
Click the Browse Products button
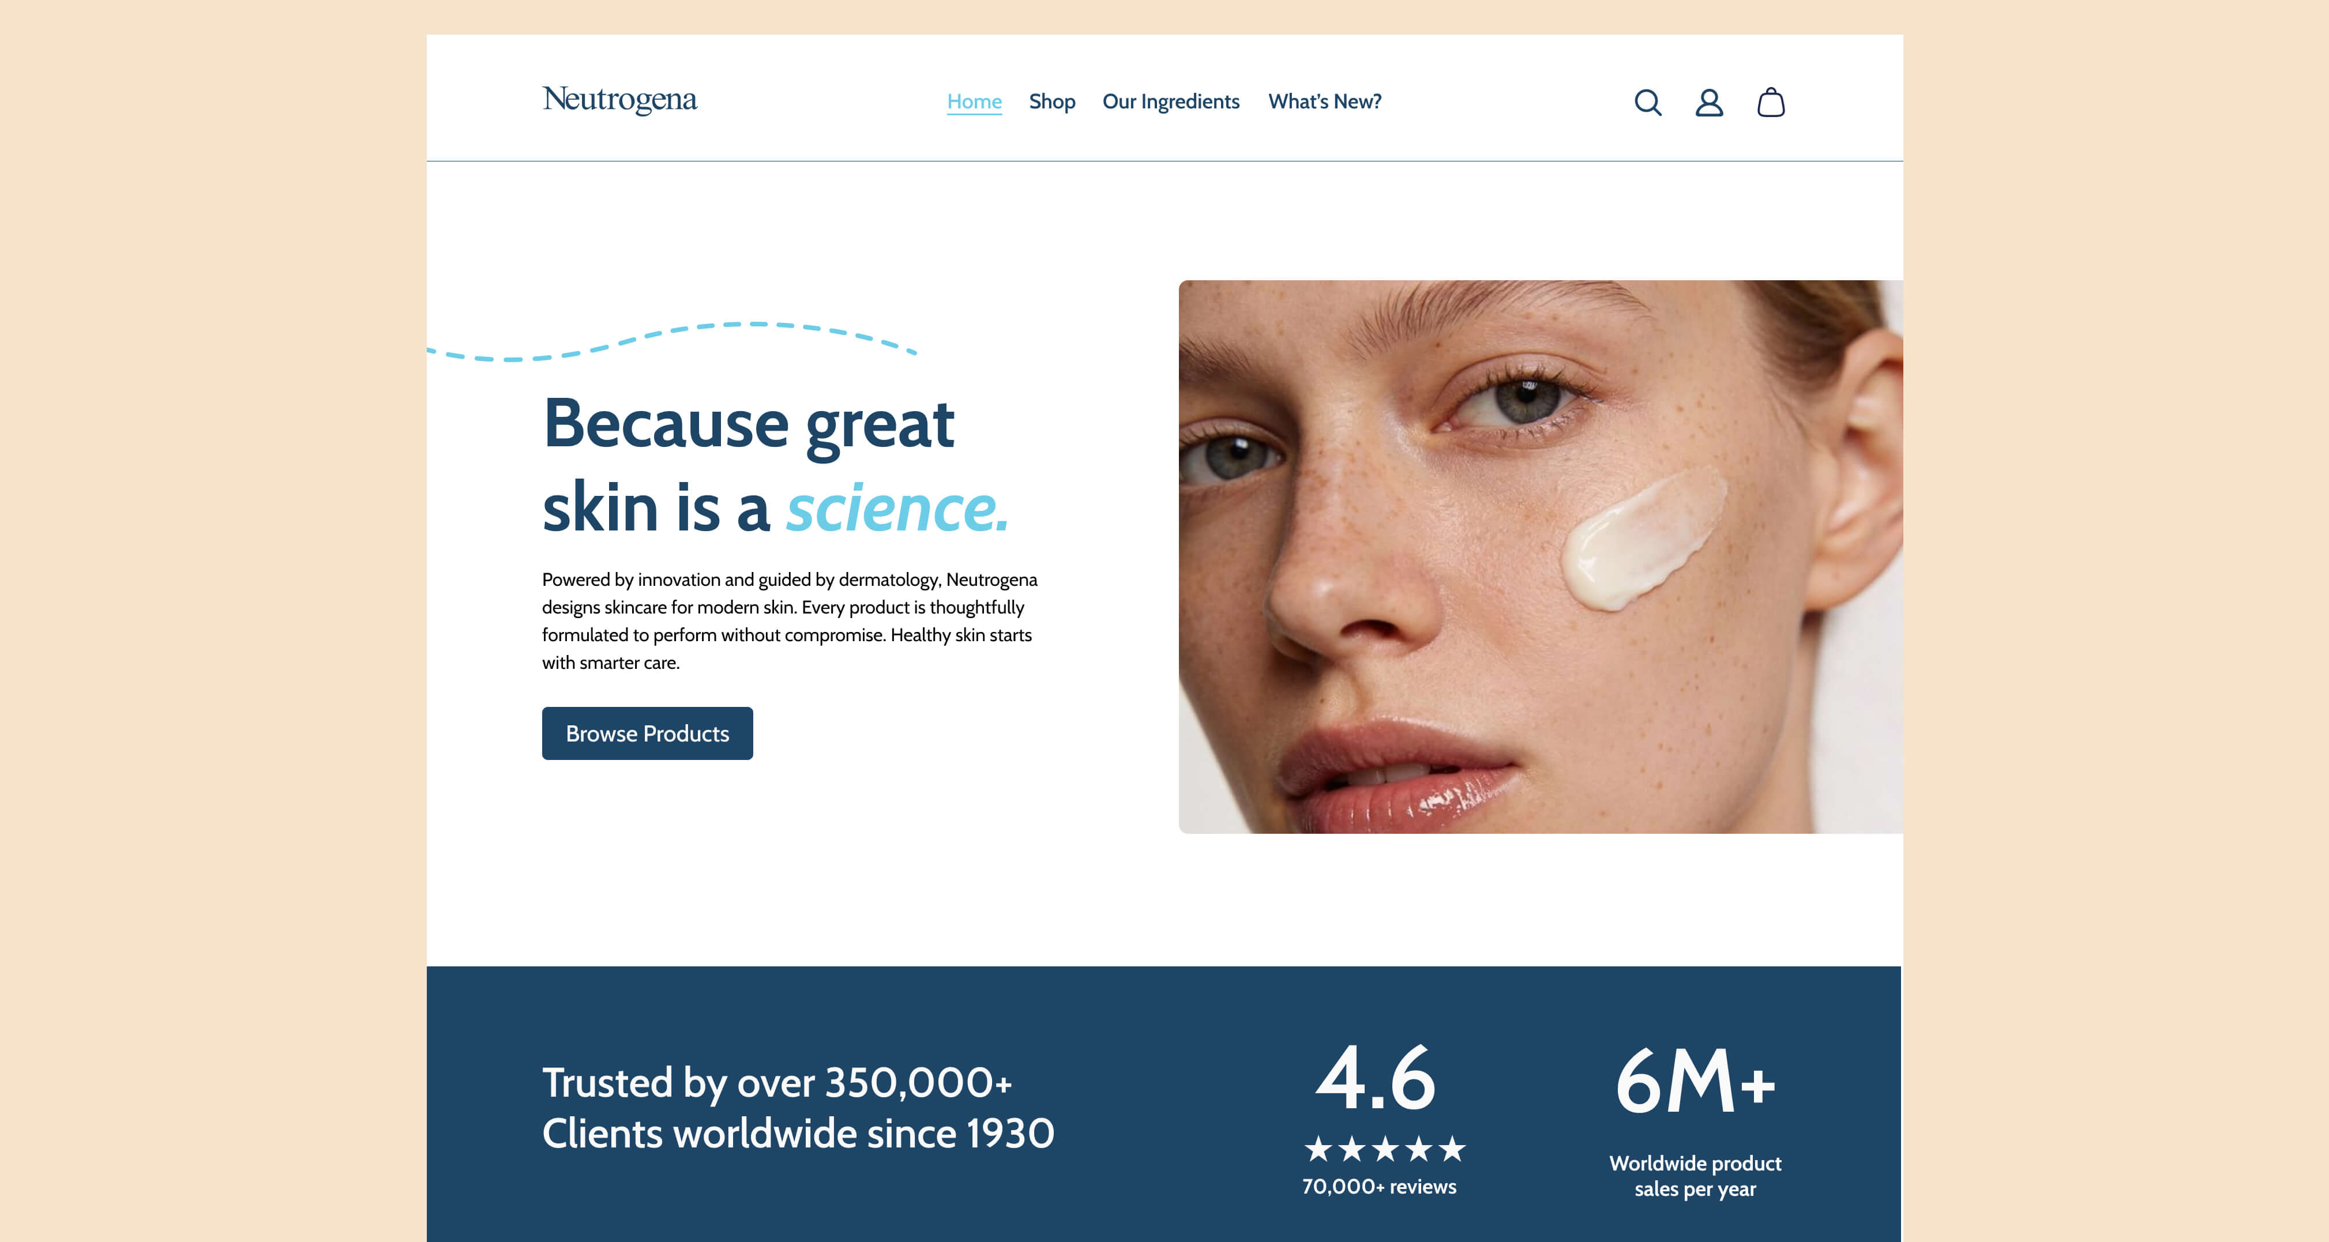click(647, 733)
